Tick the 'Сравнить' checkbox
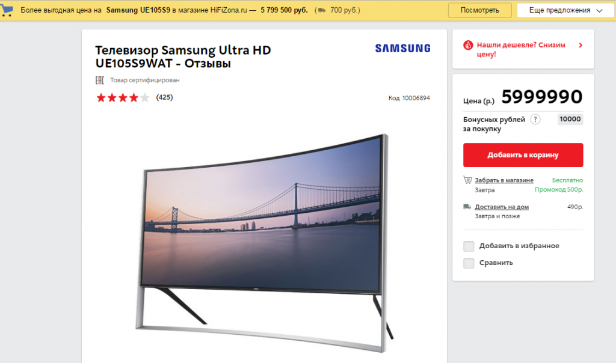This screenshot has width=616, height=363. tap(469, 263)
